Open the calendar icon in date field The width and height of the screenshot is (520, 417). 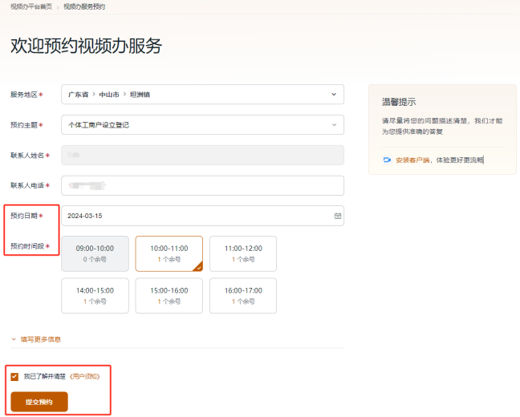click(x=338, y=216)
